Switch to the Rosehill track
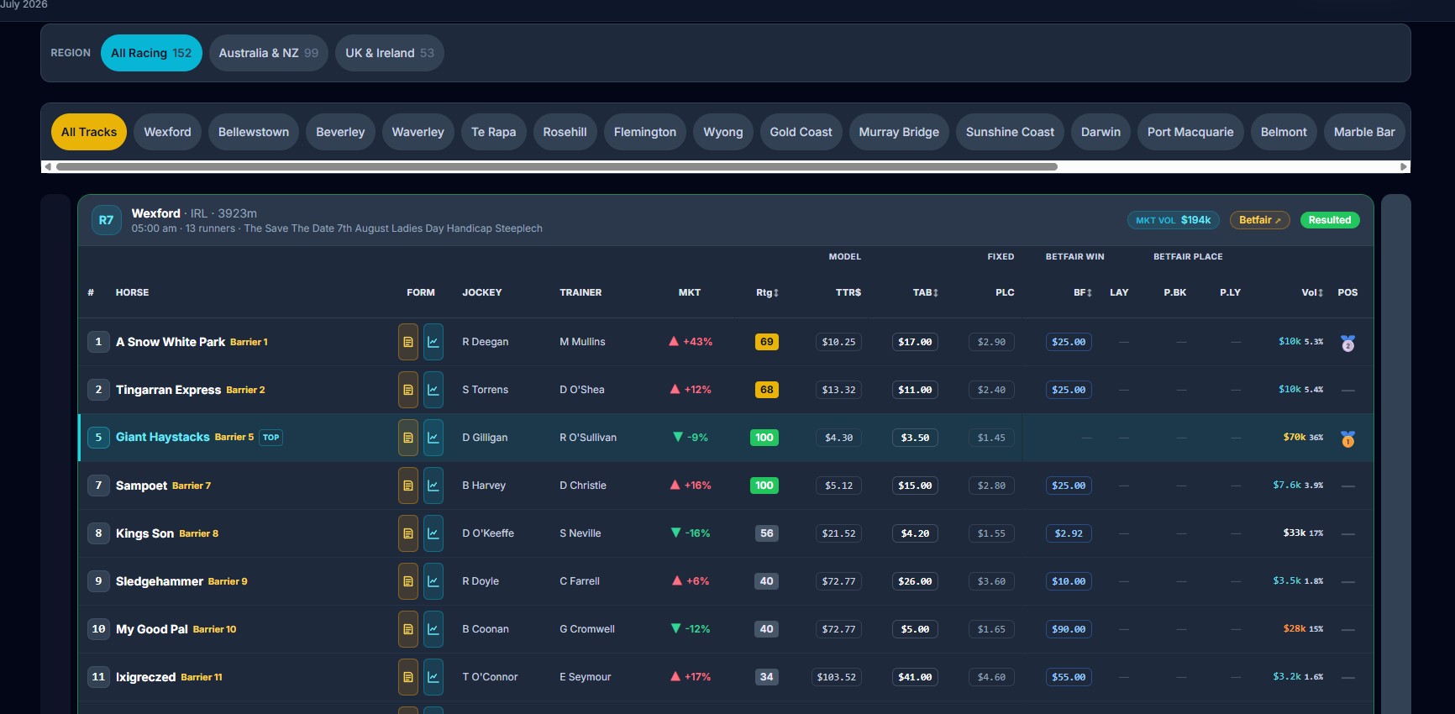Screen dimensions: 1455x714 (x=565, y=132)
